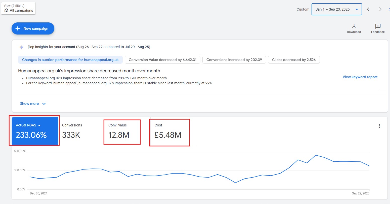Click the 300.00% axis label
This screenshot has width=390, height=204.
[20, 170]
